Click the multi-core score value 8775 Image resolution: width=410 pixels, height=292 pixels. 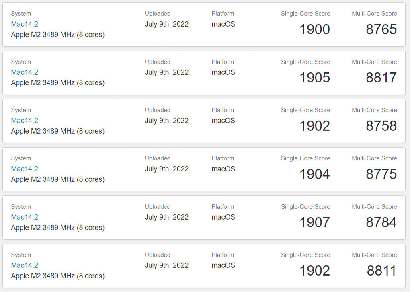pos(381,174)
